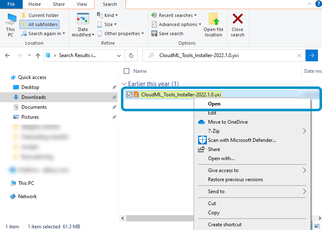Go up one folder level
Image resolution: width=322 pixels, height=230 pixels.
(38, 55)
